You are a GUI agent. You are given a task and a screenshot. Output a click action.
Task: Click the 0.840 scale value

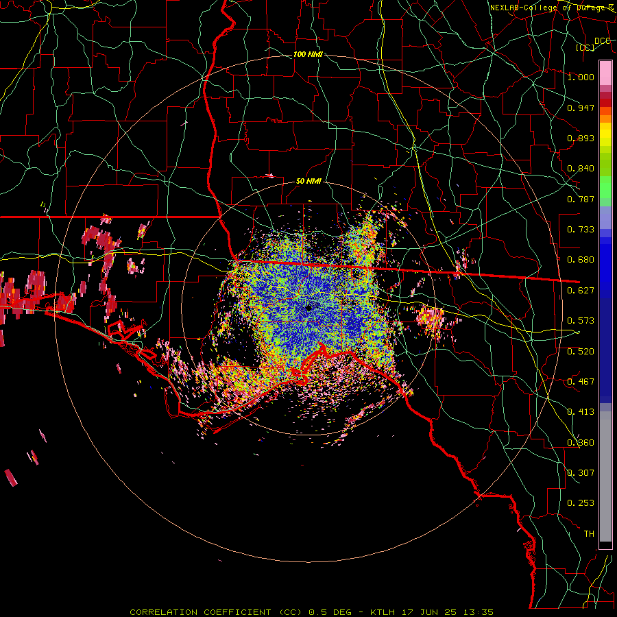point(581,169)
